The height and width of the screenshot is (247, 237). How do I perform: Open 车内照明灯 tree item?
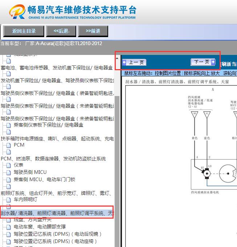[x=25, y=199]
